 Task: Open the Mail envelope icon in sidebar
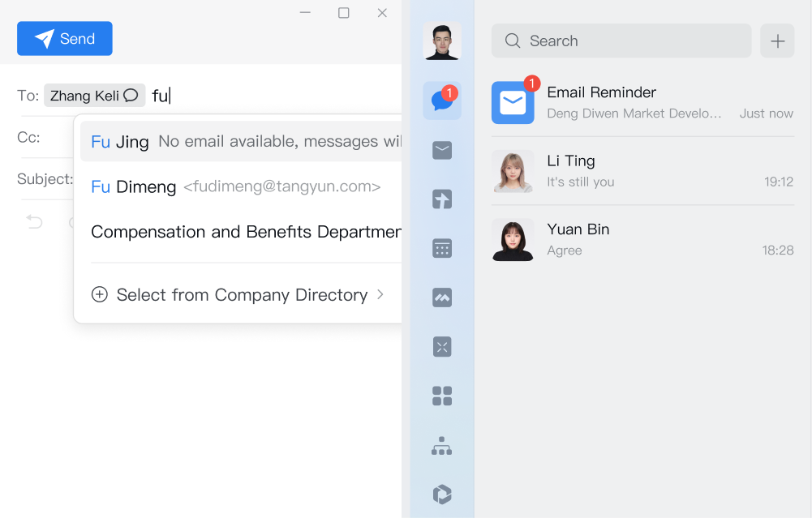point(442,150)
